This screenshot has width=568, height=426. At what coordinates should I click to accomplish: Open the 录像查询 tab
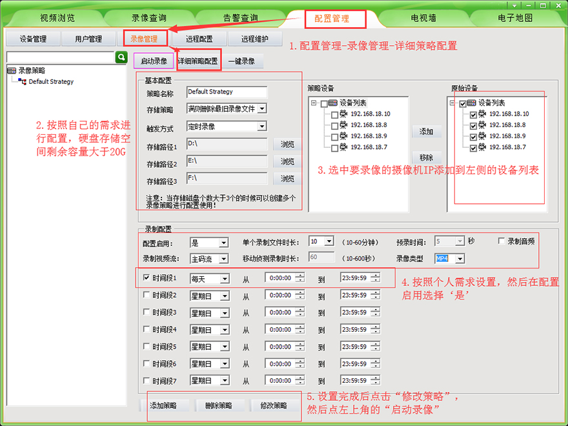point(148,18)
